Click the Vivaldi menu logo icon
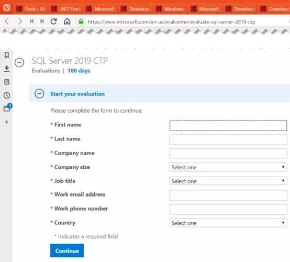Image resolution: width=290 pixels, height=262 pixels. point(7,8)
